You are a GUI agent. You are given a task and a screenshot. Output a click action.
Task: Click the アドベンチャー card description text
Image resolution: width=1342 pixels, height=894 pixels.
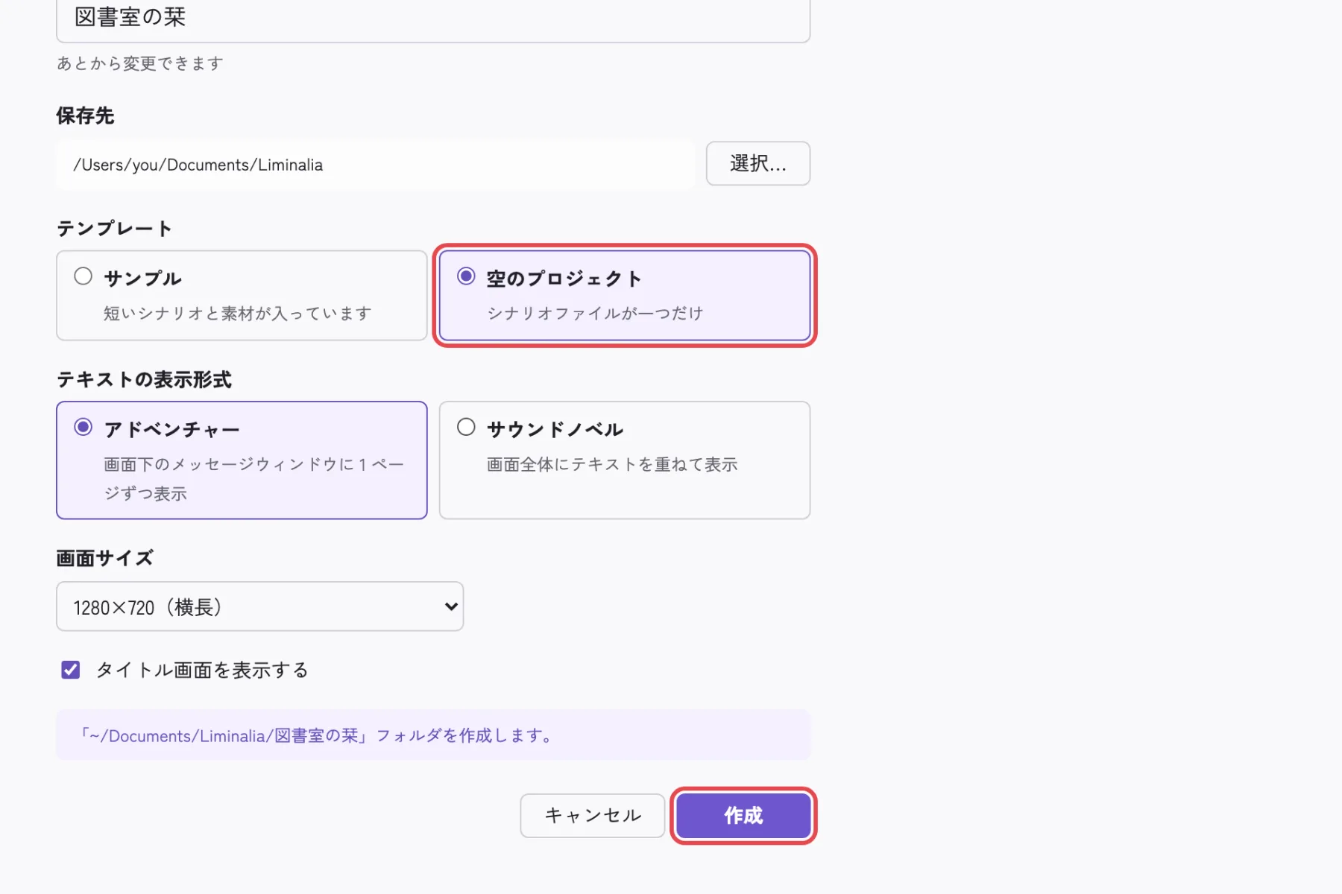point(254,479)
